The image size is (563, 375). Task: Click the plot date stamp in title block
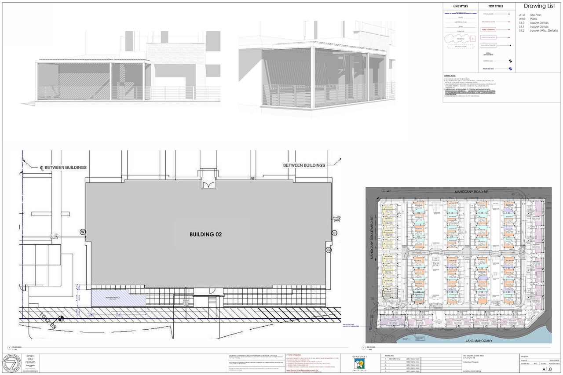click(x=472, y=371)
